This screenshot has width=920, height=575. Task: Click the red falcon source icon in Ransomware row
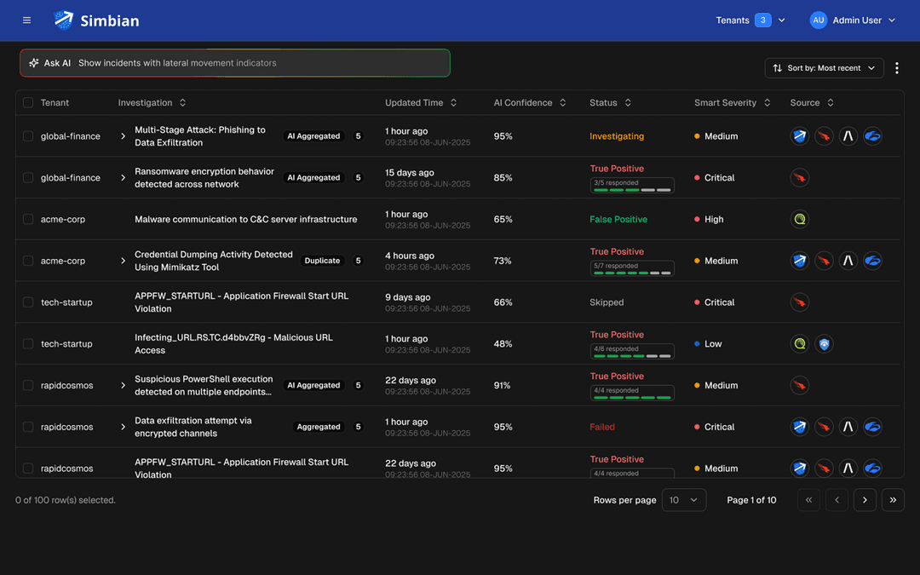pyautogui.click(x=799, y=178)
